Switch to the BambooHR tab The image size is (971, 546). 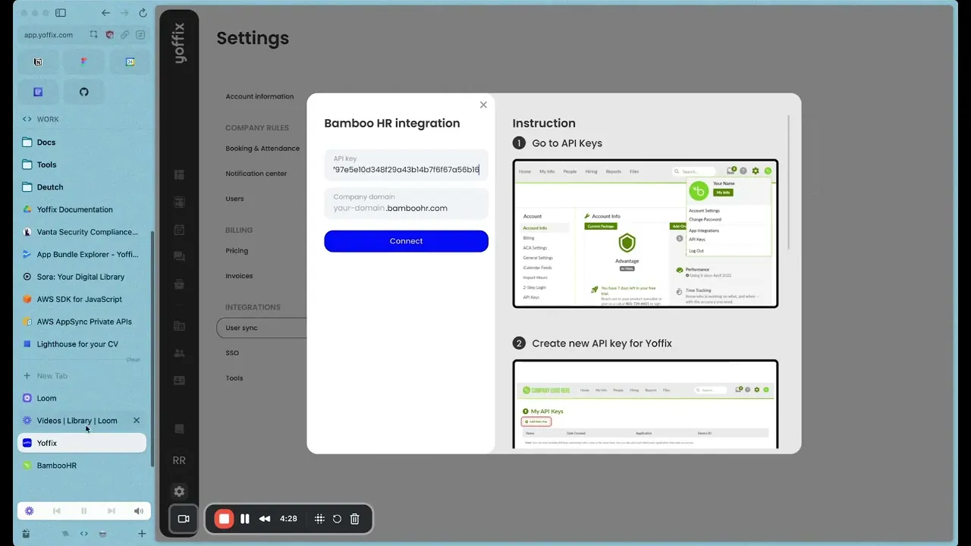tap(83, 466)
